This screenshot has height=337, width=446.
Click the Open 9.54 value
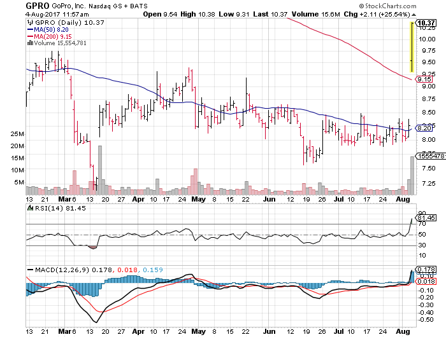click(x=160, y=14)
